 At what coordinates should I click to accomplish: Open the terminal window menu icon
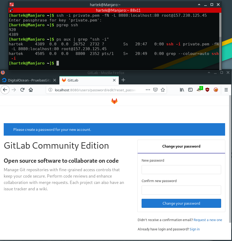click(x=11, y=5)
